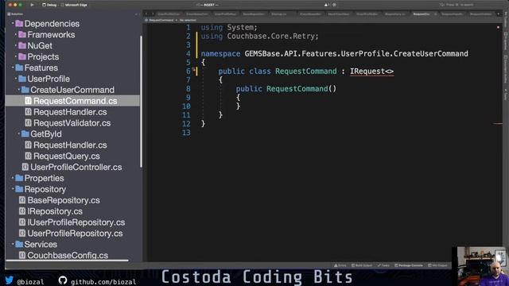Collapse the UserProfile folder arrow

pyautogui.click(x=16, y=79)
